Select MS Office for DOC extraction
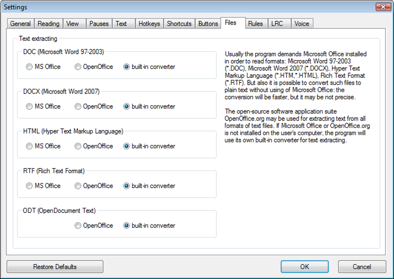Image resolution: width=394 pixels, height=279 pixels. (x=29, y=67)
